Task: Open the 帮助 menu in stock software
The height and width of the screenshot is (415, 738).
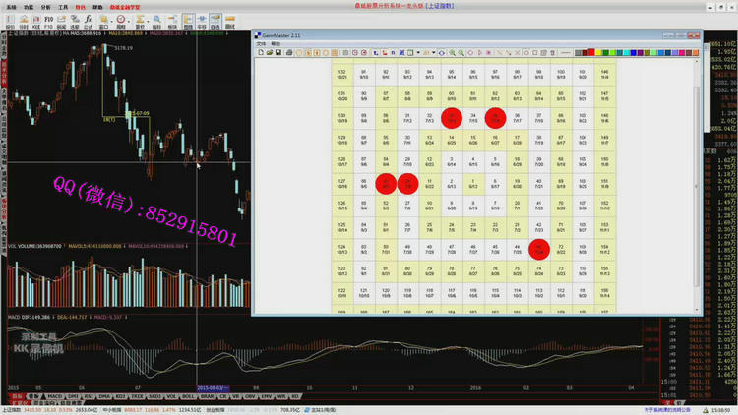Action: [x=97, y=7]
